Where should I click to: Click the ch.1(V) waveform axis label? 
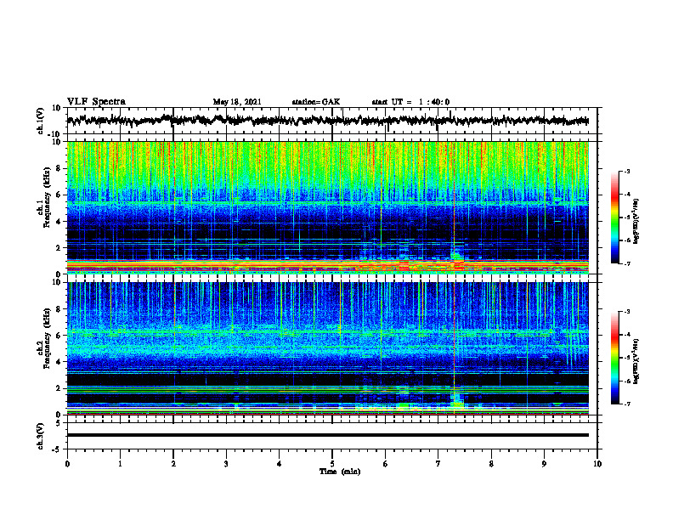pyautogui.click(x=40, y=121)
